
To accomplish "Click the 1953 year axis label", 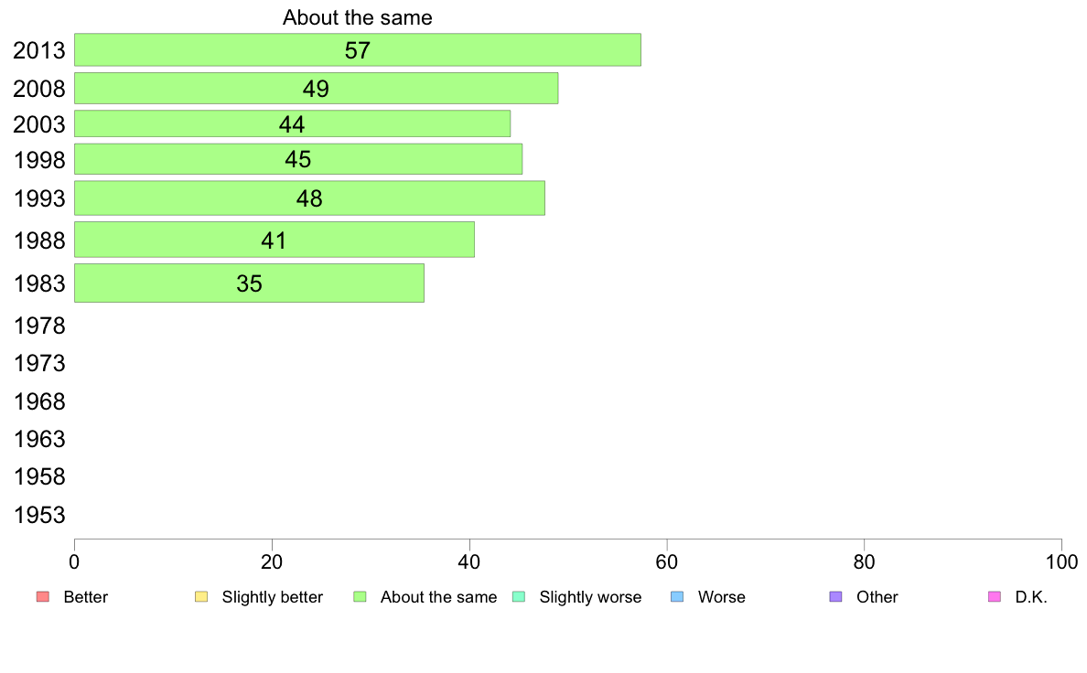I will (x=39, y=515).
